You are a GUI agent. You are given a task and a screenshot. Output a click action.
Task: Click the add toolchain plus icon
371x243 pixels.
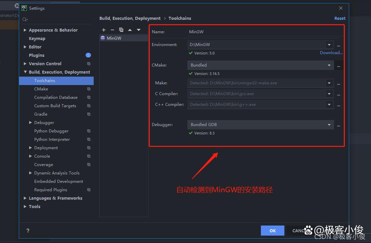point(104,30)
